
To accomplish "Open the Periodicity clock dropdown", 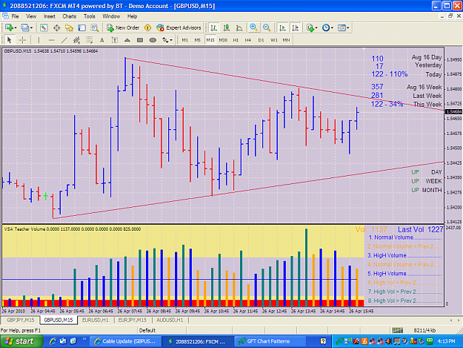I will 327,27.
